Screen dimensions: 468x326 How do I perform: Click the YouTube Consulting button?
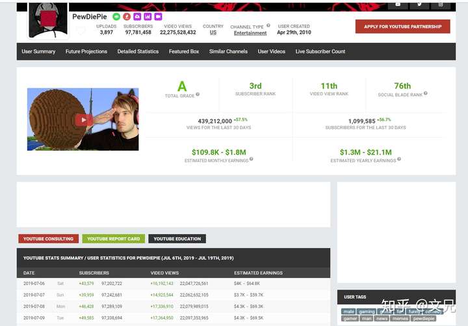(x=48, y=239)
